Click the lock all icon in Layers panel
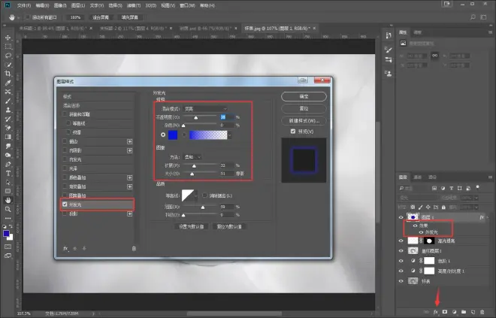This screenshot has height=318, width=496. click(x=443, y=207)
